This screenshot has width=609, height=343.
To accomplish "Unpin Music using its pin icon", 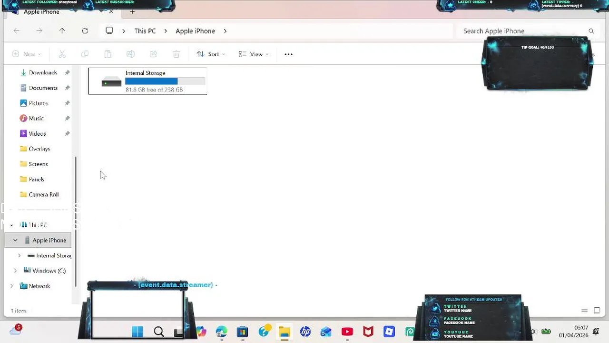I will [x=67, y=119].
